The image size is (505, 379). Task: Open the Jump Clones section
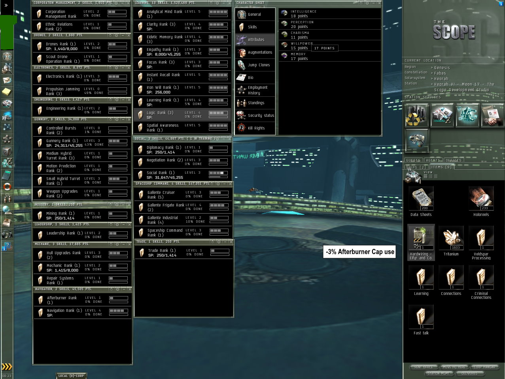255,65
